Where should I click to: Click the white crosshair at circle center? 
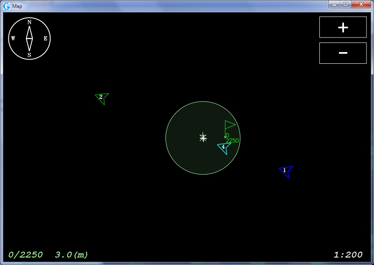tap(203, 138)
